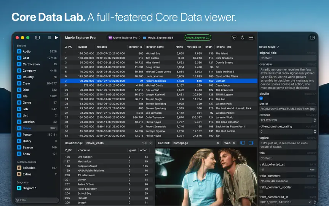Click the rotten_tomatoes_rating stepper arrows

(x=315, y=132)
